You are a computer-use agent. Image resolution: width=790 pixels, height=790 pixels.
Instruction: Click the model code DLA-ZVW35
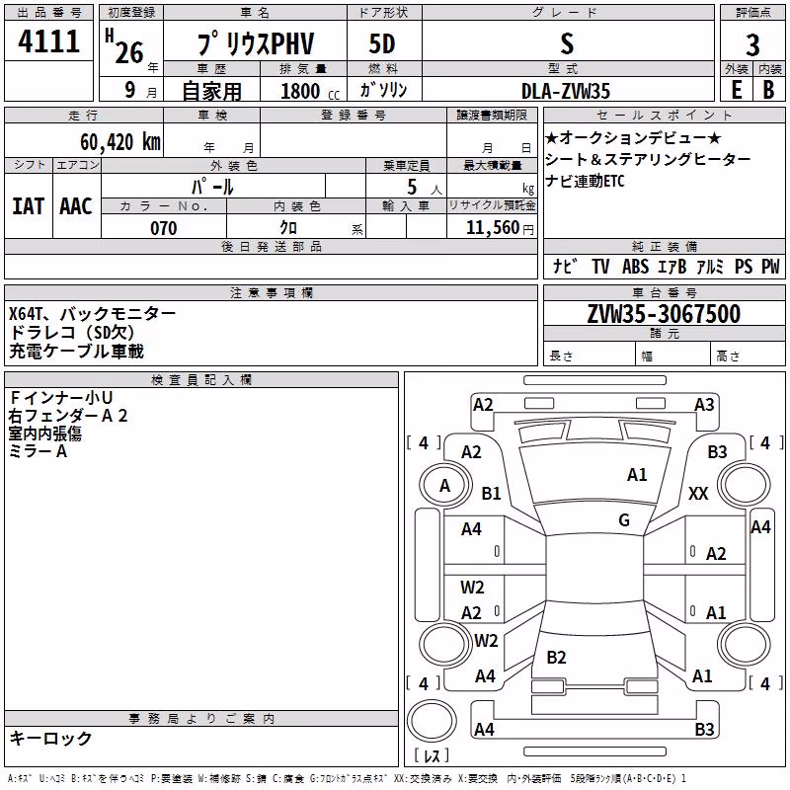[x=566, y=91]
